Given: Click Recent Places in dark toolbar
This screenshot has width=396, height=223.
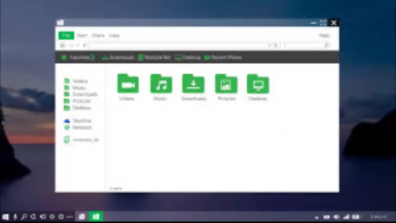Looking at the screenshot, I should (223, 57).
